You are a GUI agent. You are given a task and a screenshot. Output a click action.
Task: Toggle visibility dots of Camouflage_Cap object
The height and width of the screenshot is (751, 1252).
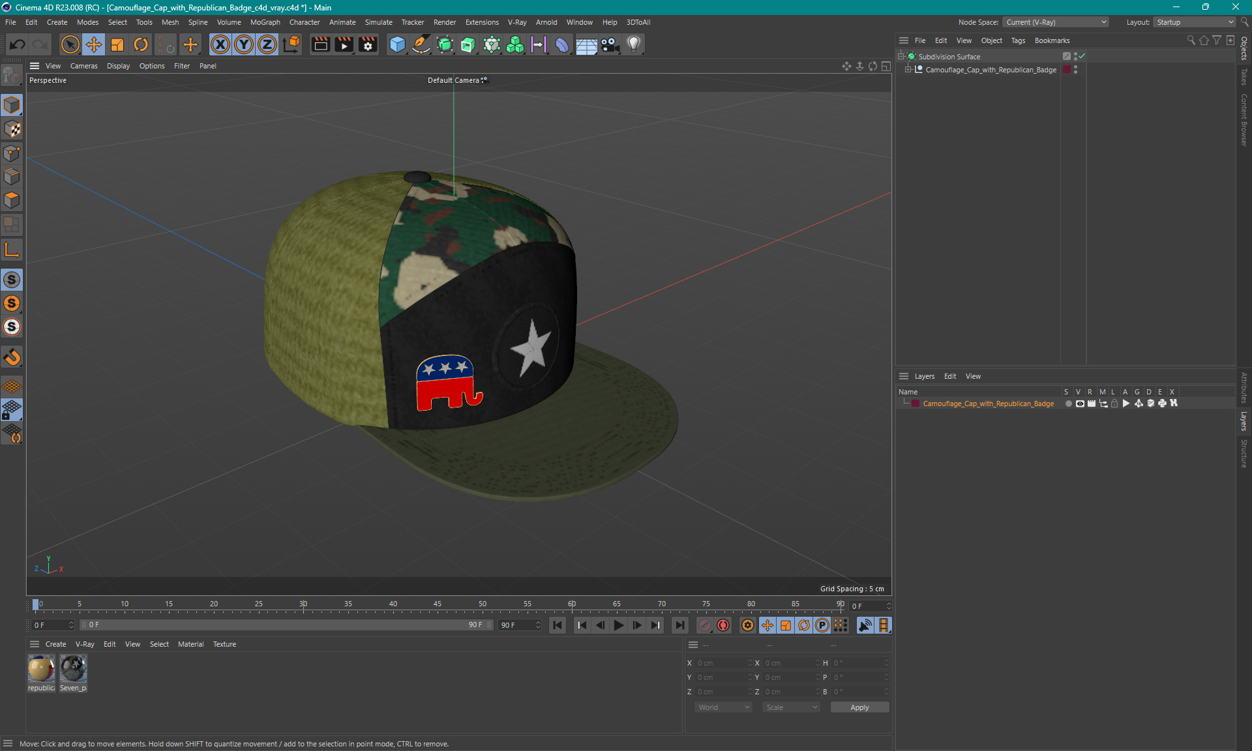tap(1075, 70)
